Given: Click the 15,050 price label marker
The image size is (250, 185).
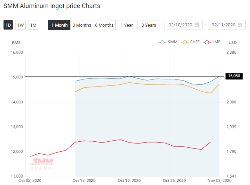Looking at the screenshot, I should [234, 76].
